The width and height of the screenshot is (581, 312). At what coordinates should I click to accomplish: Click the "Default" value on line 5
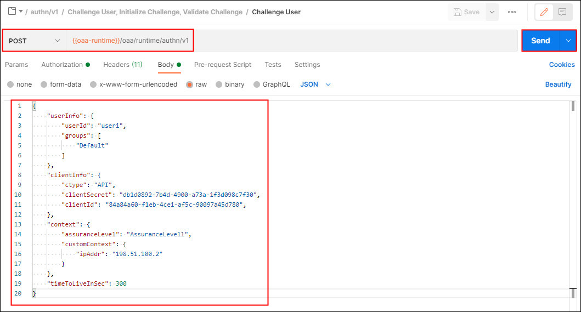92,145
